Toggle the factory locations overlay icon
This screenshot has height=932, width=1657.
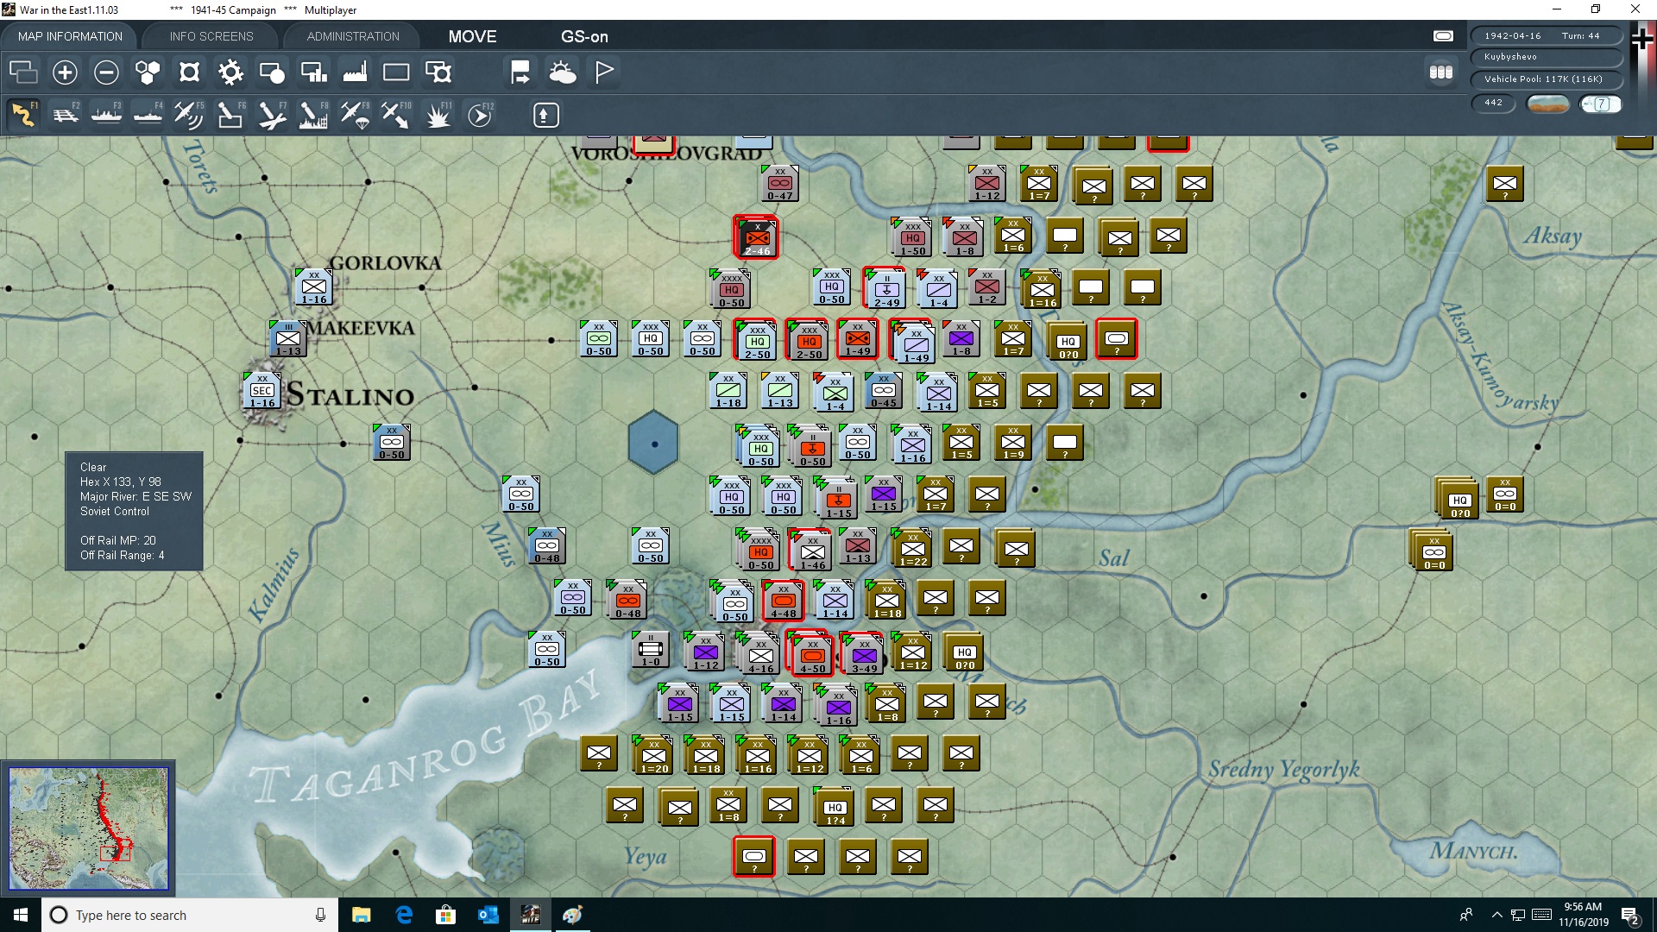[x=355, y=72]
